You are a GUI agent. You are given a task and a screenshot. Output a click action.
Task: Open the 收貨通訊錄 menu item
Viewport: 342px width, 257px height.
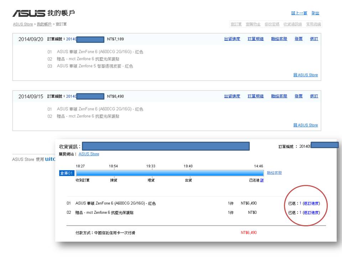pyautogui.click(x=293, y=24)
